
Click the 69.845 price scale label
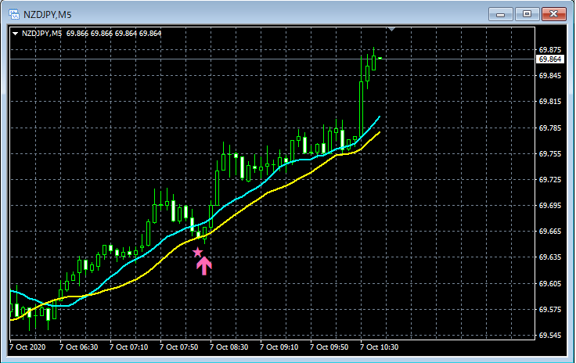point(550,76)
